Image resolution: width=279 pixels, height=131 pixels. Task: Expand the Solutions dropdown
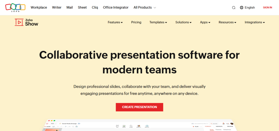pyautogui.click(x=183, y=22)
